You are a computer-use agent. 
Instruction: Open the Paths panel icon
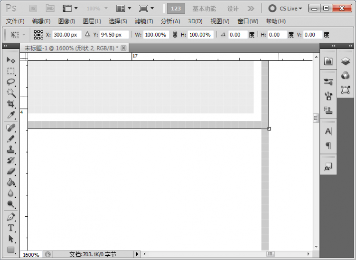pos(346,90)
